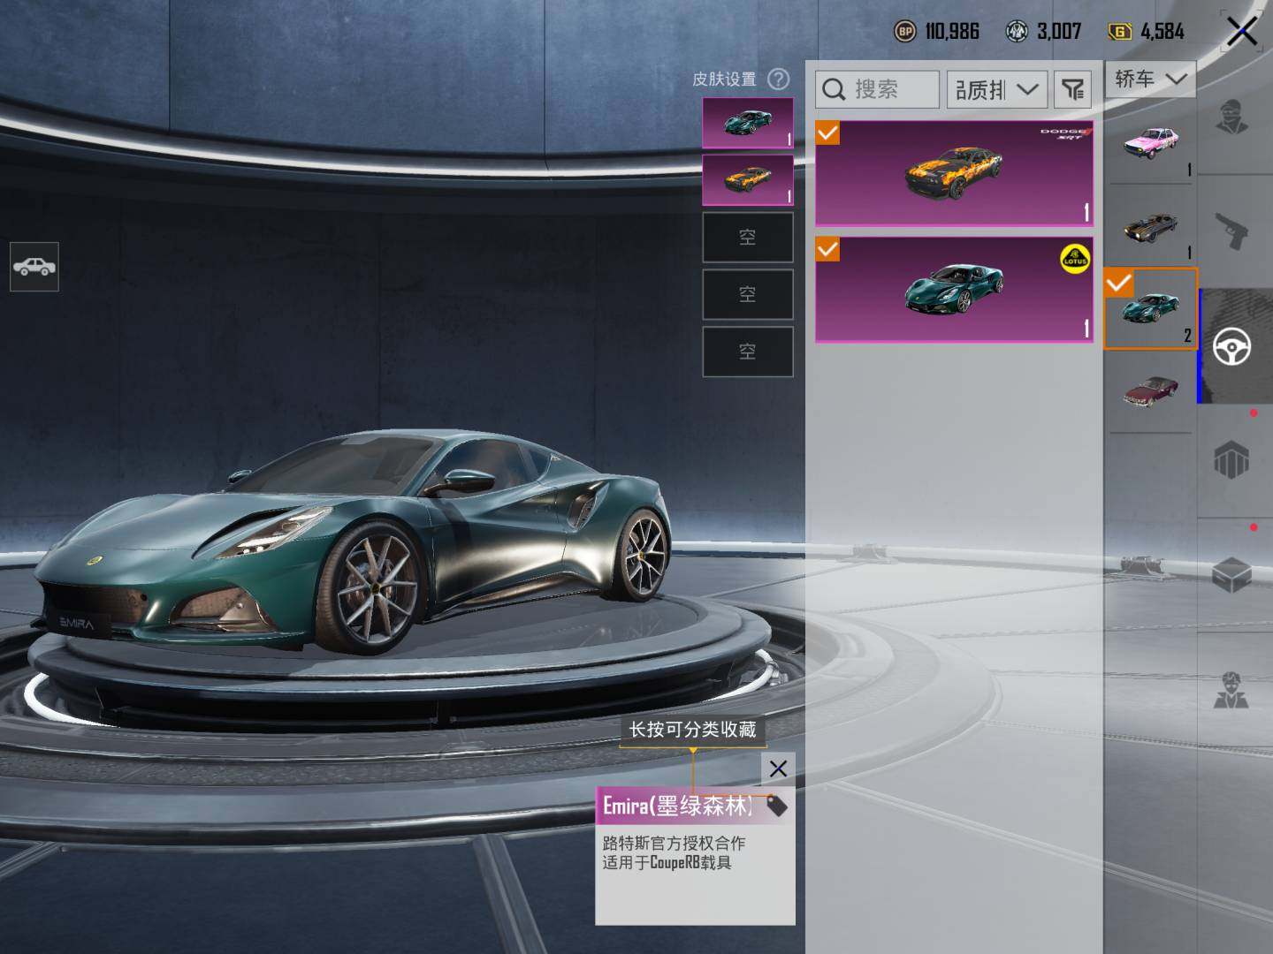
Task: Click the funnel filter icon
Action: (1072, 89)
